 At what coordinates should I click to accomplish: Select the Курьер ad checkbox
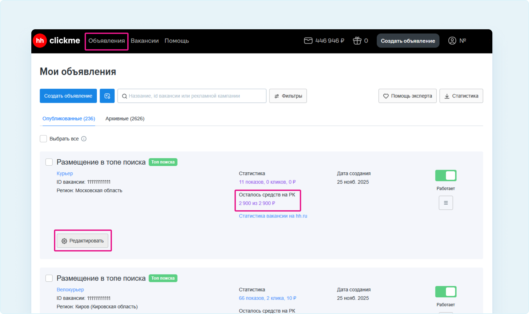pyautogui.click(x=49, y=162)
